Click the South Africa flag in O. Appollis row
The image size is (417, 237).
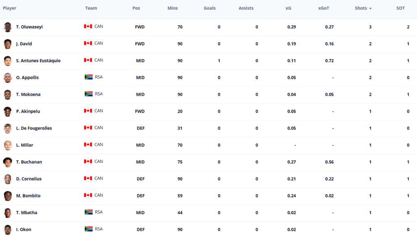88,77
